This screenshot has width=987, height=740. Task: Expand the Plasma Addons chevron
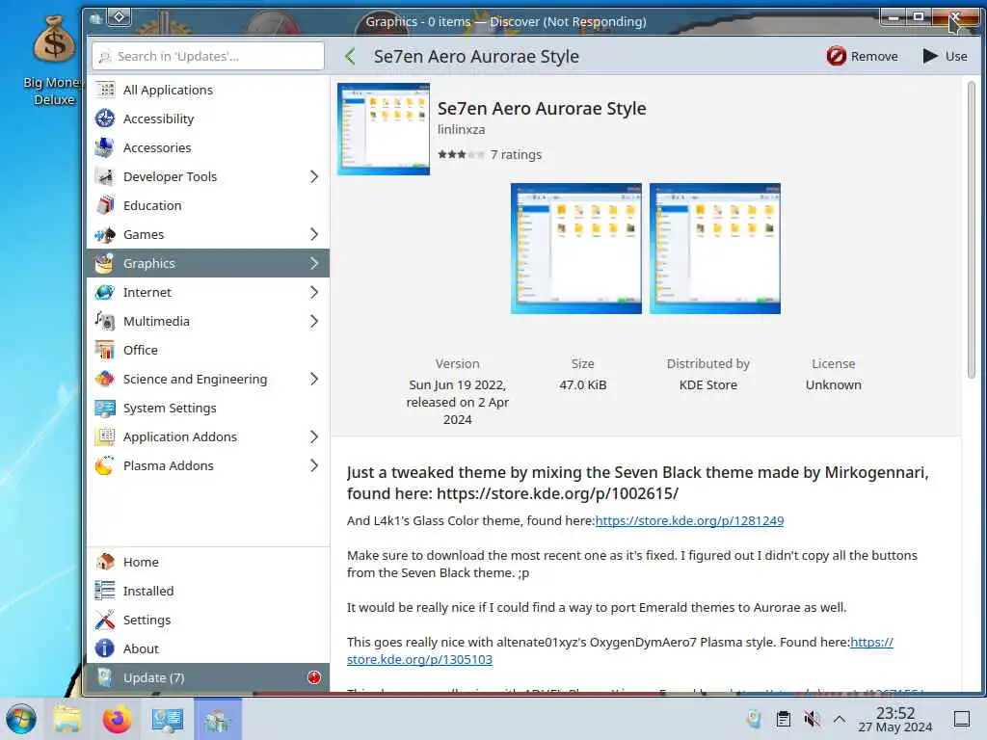tap(314, 466)
